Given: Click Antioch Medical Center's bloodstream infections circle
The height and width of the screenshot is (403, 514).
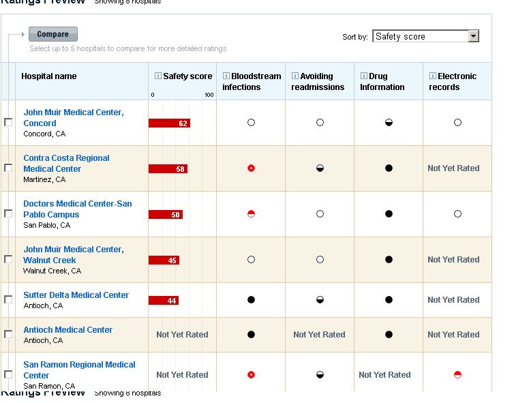Looking at the screenshot, I should [251, 334].
